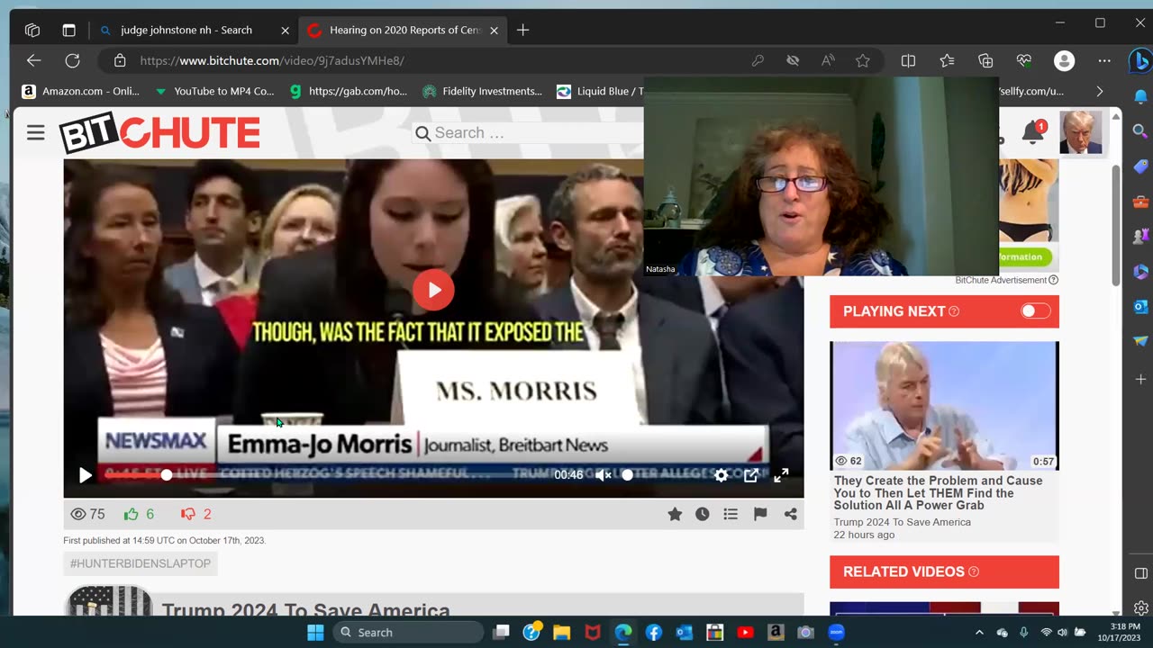Image resolution: width=1153 pixels, height=648 pixels.
Task: Open Browser essentials heart icon
Action: 1024,60
